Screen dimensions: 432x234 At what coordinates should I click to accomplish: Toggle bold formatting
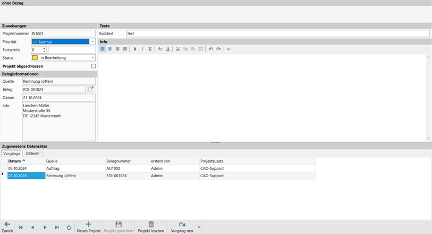coord(135,49)
